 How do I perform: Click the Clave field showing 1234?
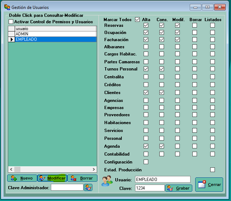pos(150,188)
